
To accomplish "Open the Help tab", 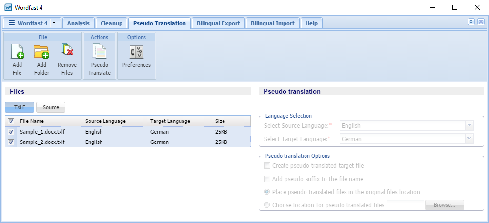I will (311, 23).
